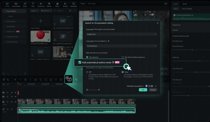This screenshot has height=122, width=210.
Task: Click the Undo arrow in timeline toolbar
Action: (x=15, y=80)
